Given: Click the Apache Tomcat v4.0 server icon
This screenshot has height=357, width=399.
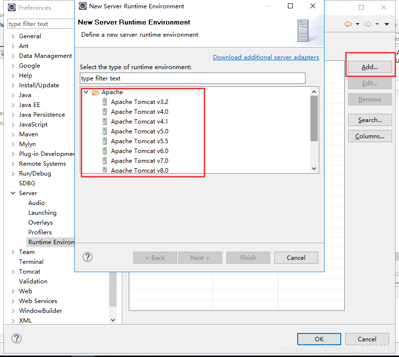Looking at the screenshot, I should pos(105,112).
